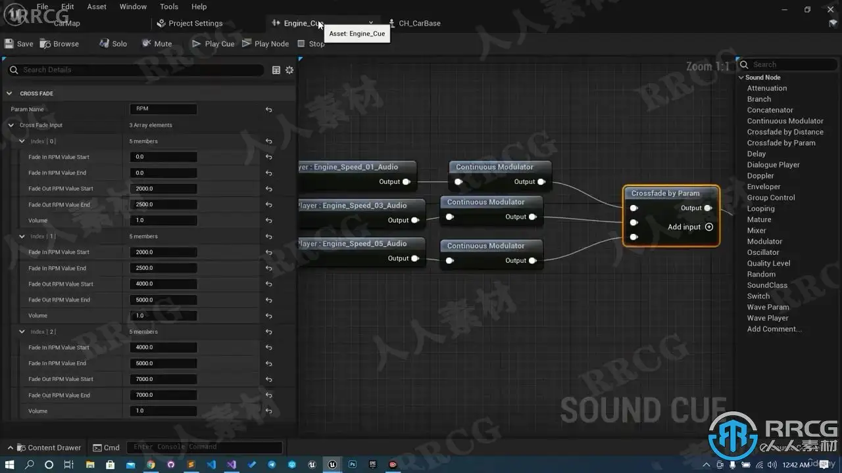The image size is (842, 473).
Task: Mute the selected sound node
Action: coord(156,44)
